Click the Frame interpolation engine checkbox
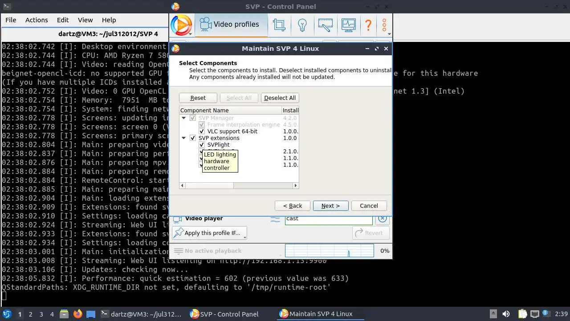 click(202, 125)
